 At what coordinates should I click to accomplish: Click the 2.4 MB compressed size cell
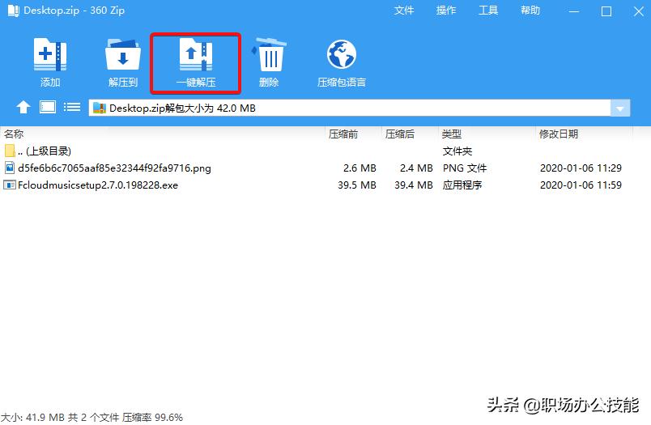pyautogui.click(x=416, y=168)
